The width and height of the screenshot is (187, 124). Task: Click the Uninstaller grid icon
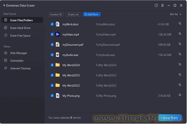(x=6, y=60)
